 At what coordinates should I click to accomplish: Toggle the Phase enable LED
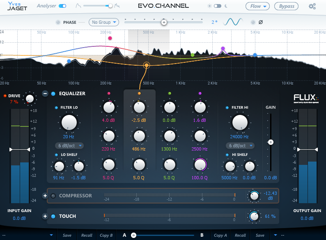tap(58, 22)
